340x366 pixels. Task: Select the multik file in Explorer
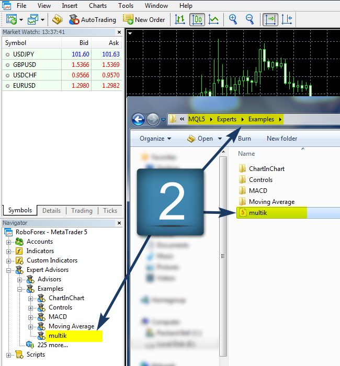(258, 213)
